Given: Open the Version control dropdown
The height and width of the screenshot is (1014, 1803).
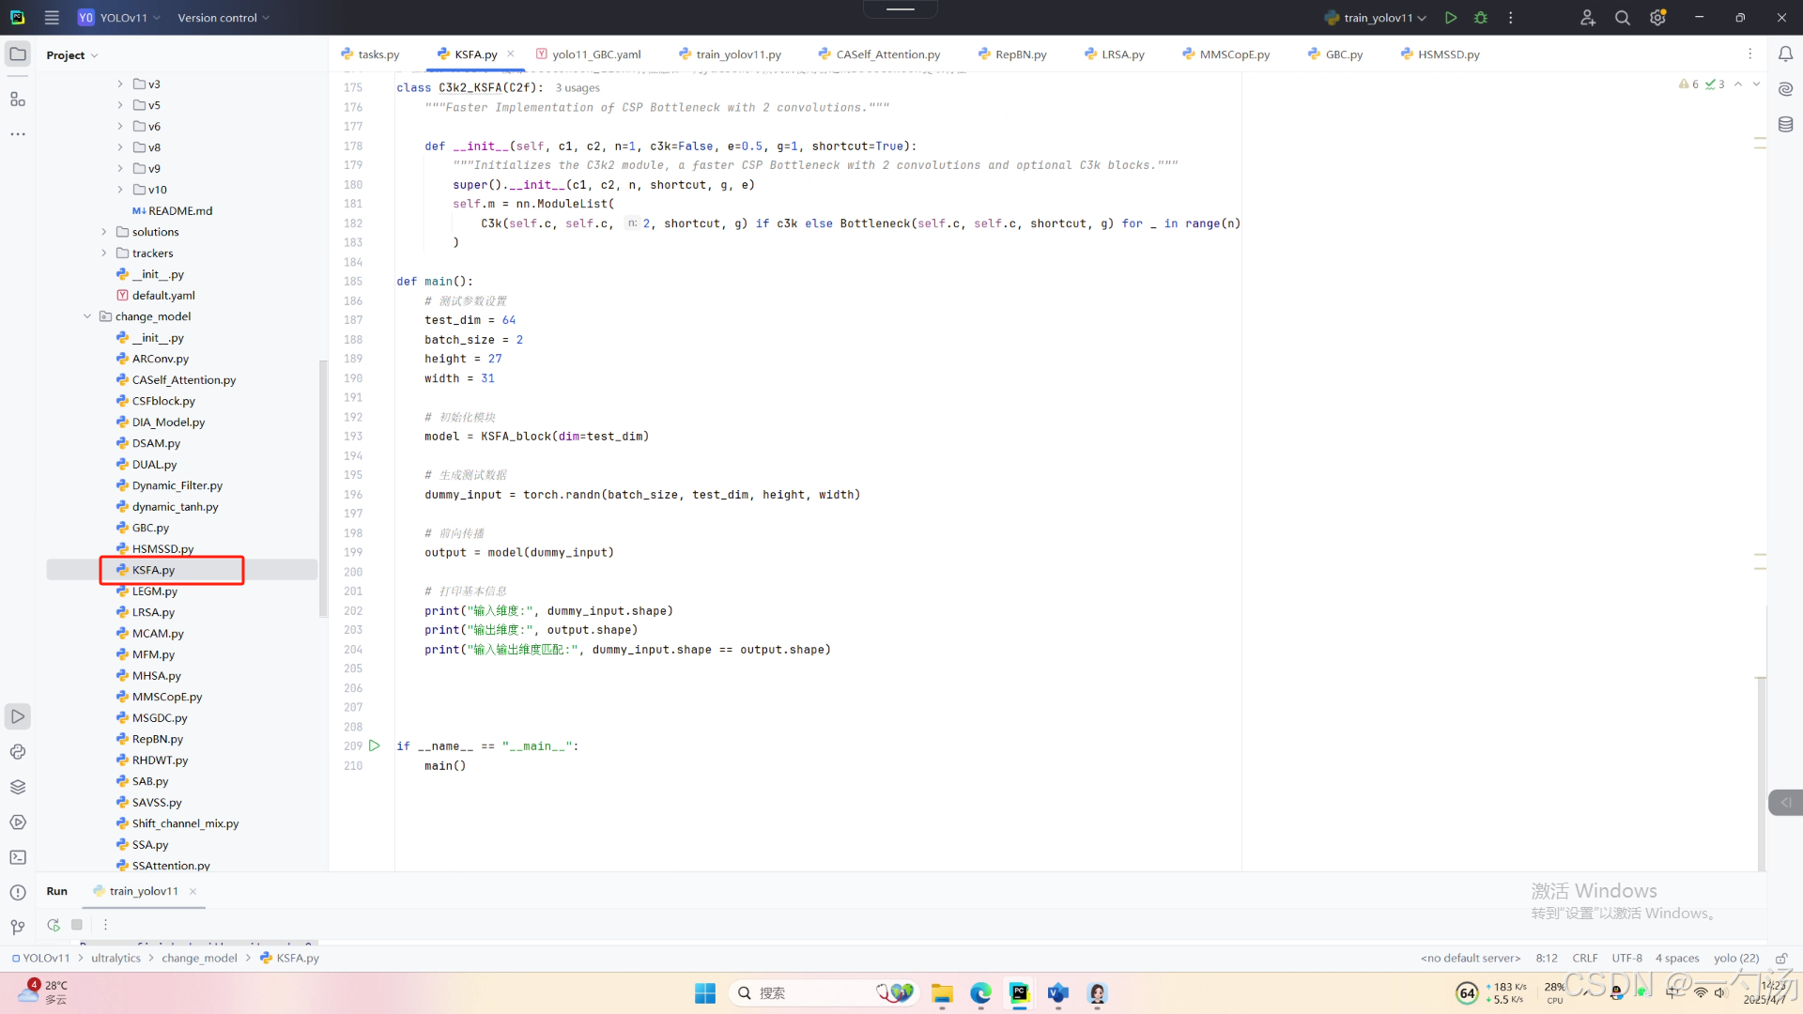Looking at the screenshot, I should pyautogui.click(x=223, y=18).
